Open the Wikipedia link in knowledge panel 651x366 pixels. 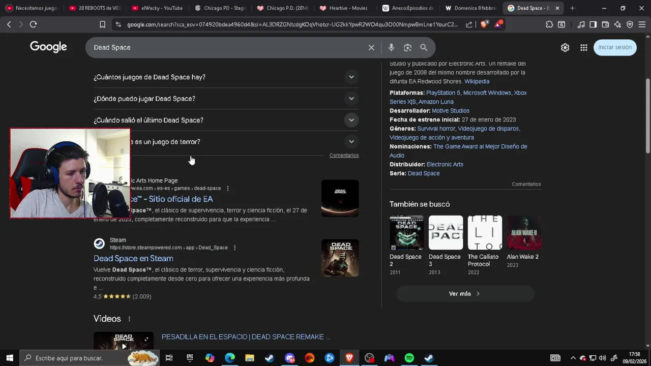(477, 81)
